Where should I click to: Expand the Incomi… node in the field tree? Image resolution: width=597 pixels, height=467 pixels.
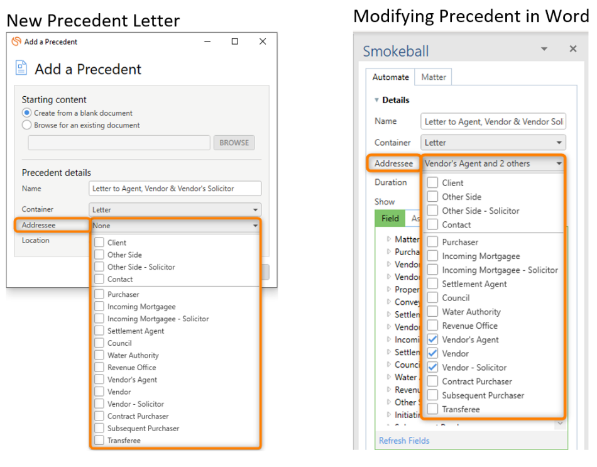click(389, 339)
